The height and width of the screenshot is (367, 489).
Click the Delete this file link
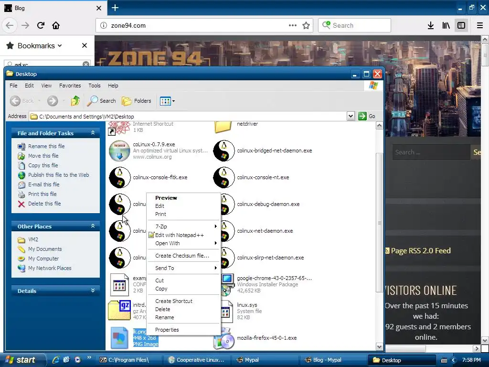[x=44, y=204]
